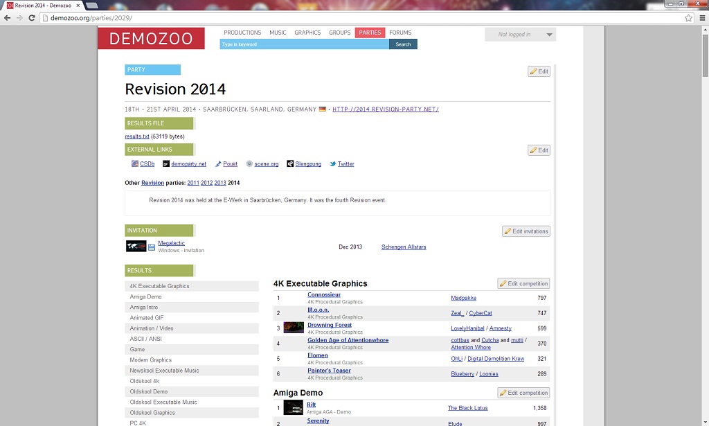Viewport: 709px width, 426px height.
Task: Open the M.o.o.n. production
Action: [318, 310]
